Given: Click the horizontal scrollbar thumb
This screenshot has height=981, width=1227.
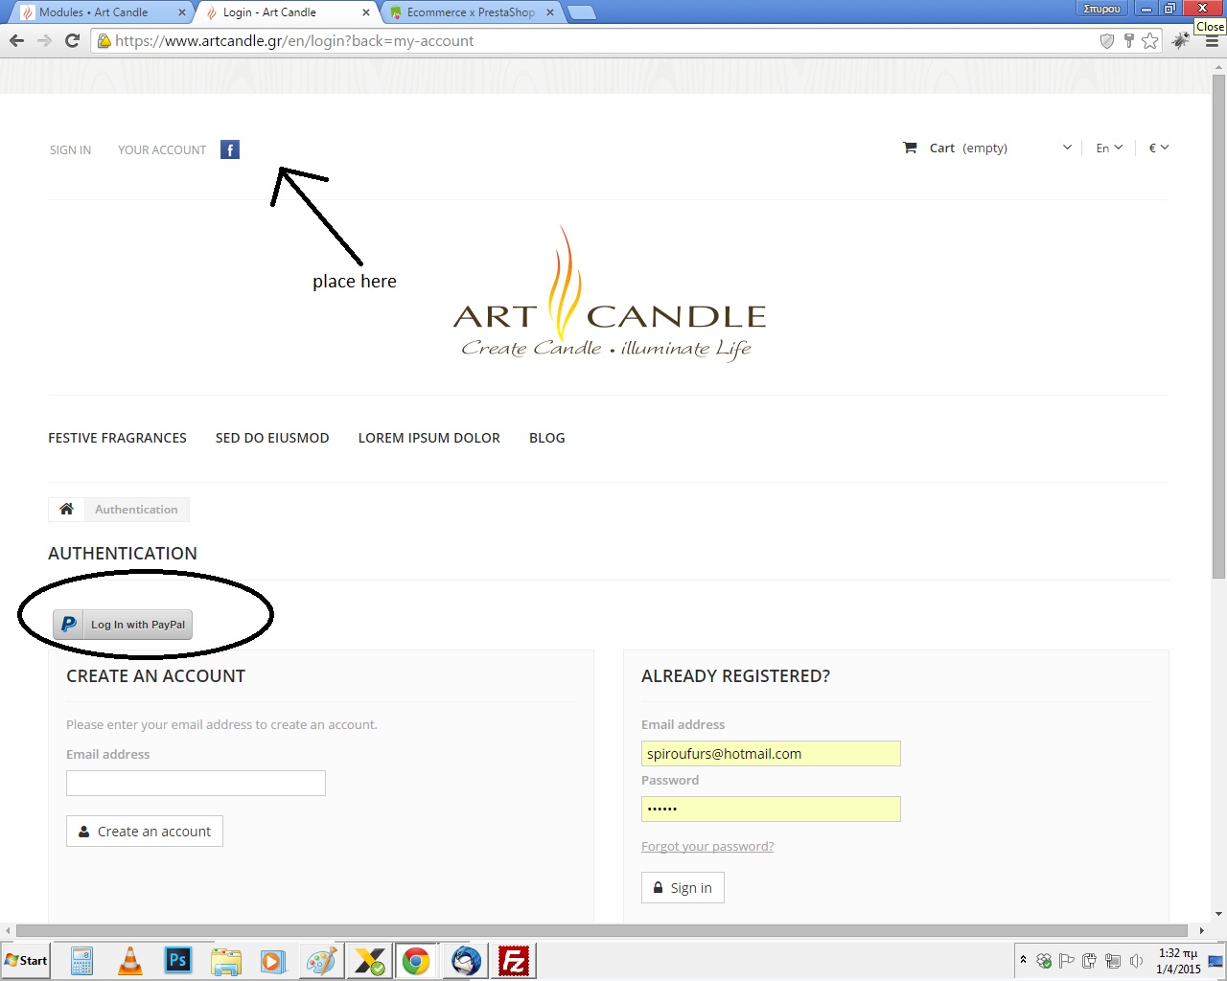Looking at the screenshot, I should tap(602, 930).
